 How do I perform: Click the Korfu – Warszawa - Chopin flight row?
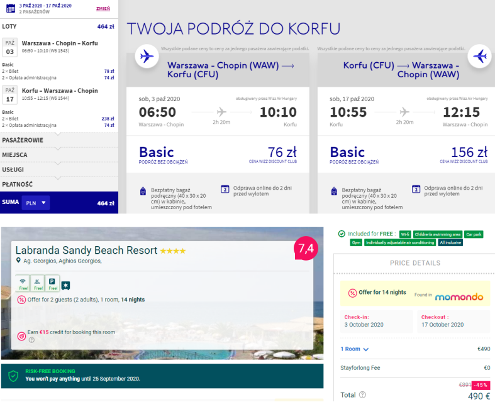pos(59,94)
